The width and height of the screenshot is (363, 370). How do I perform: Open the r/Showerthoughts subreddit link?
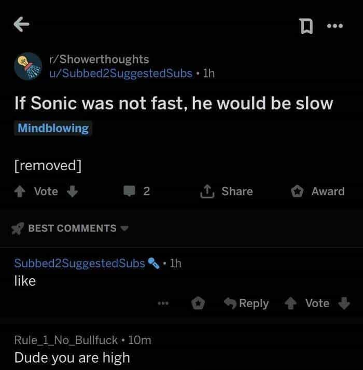point(97,59)
